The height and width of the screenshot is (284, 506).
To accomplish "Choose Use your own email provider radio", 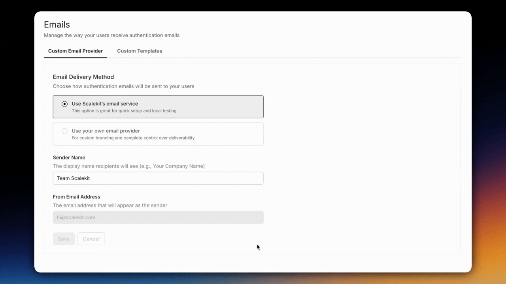I will (64, 131).
